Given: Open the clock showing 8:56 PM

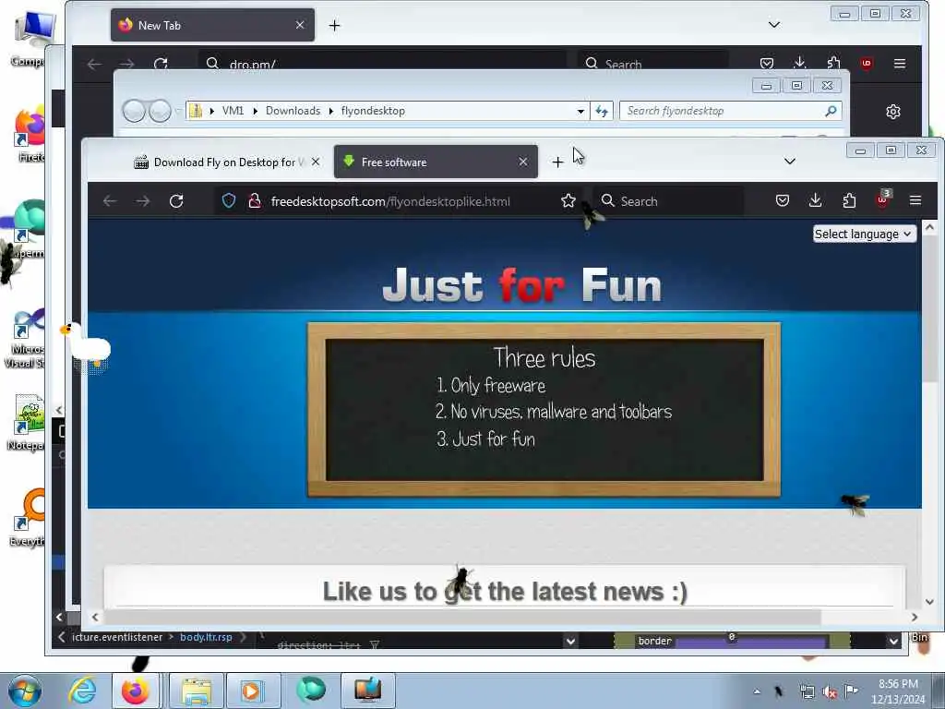Looking at the screenshot, I should click(898, 691).
